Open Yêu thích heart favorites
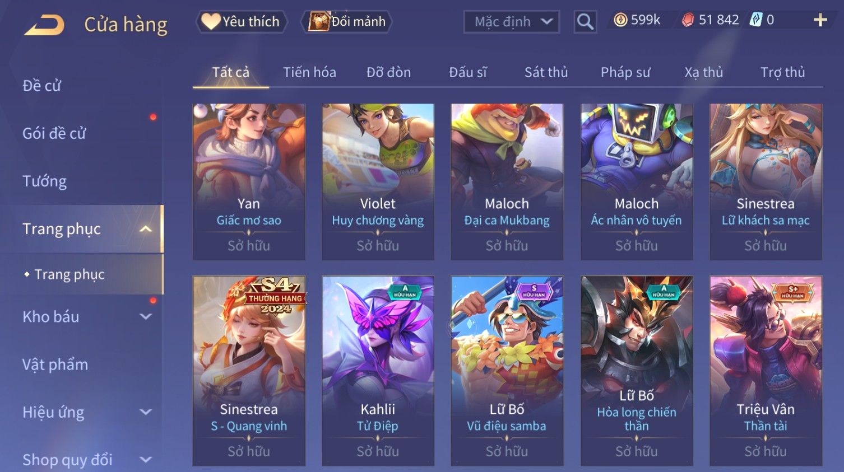This screenshot has width=844, height=472. pos(242,22)
